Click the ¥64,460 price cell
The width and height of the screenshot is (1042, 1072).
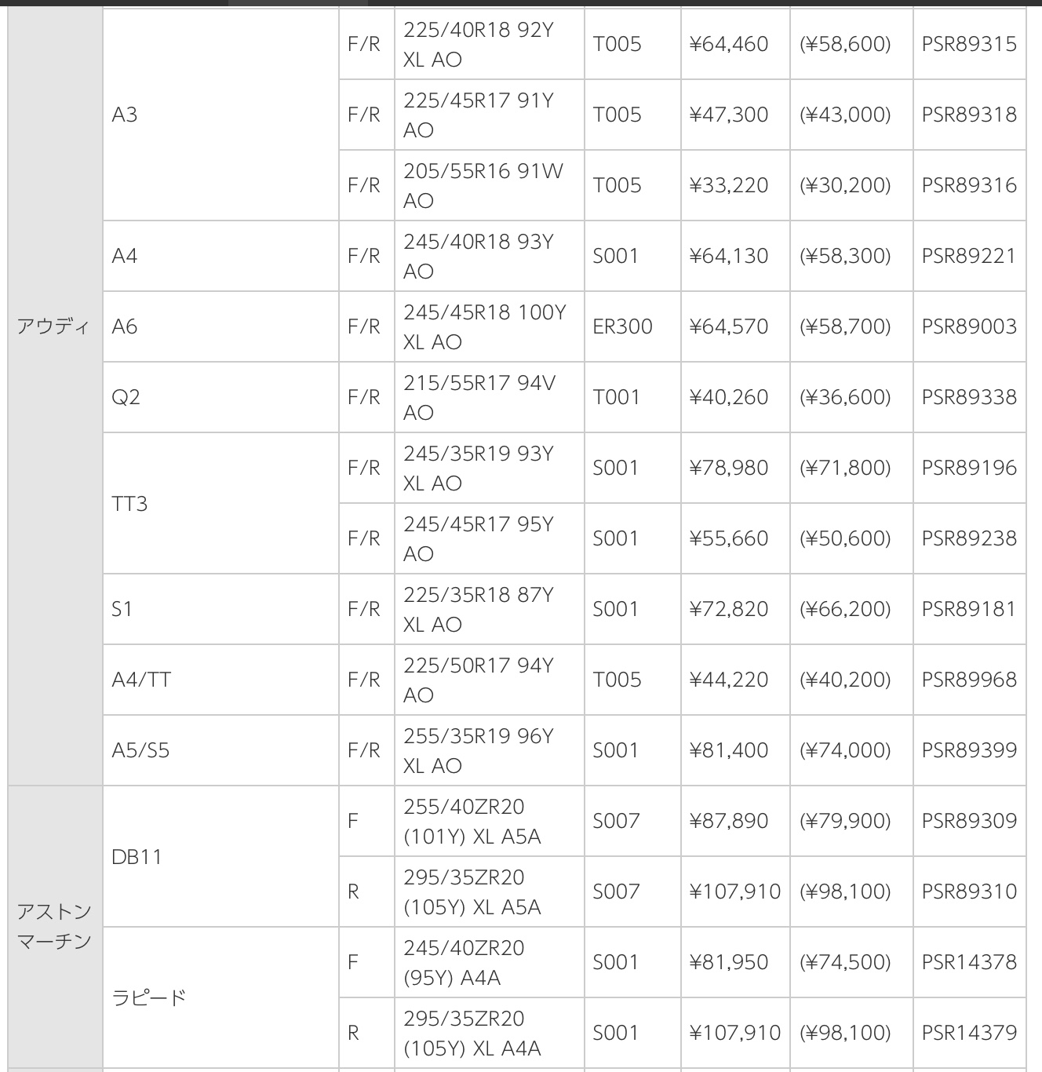pyautogui.click(x=729, y=44)
